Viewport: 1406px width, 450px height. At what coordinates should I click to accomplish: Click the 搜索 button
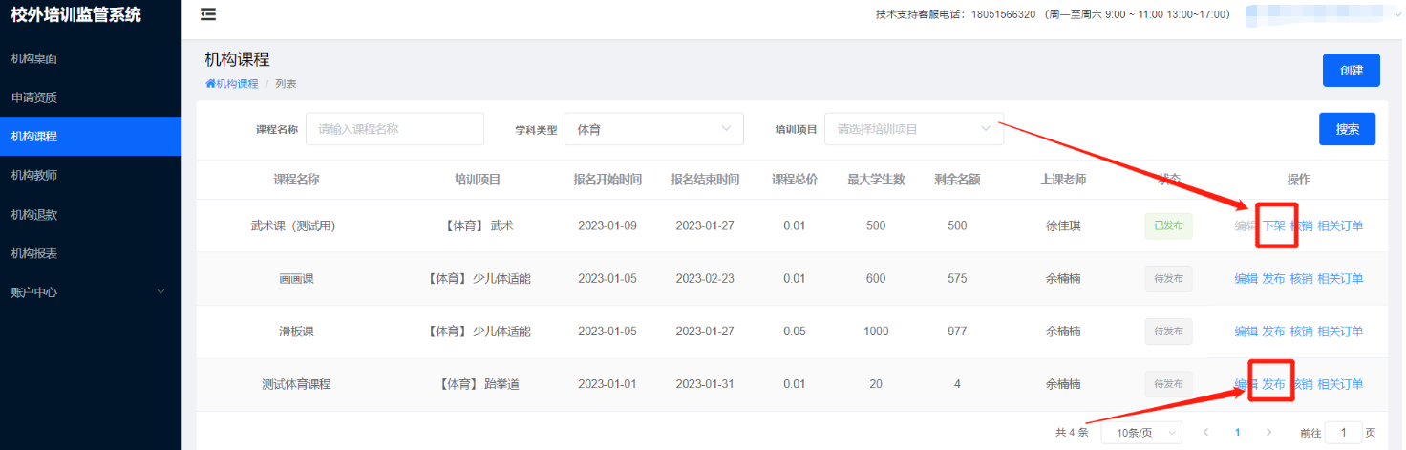click(x=1347, y=129)
